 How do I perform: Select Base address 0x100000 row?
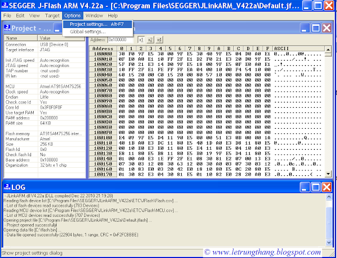44,160
